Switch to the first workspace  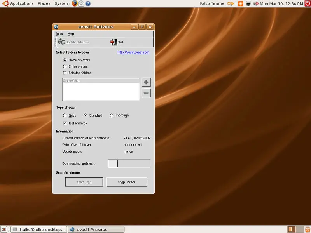pos(291,229)
